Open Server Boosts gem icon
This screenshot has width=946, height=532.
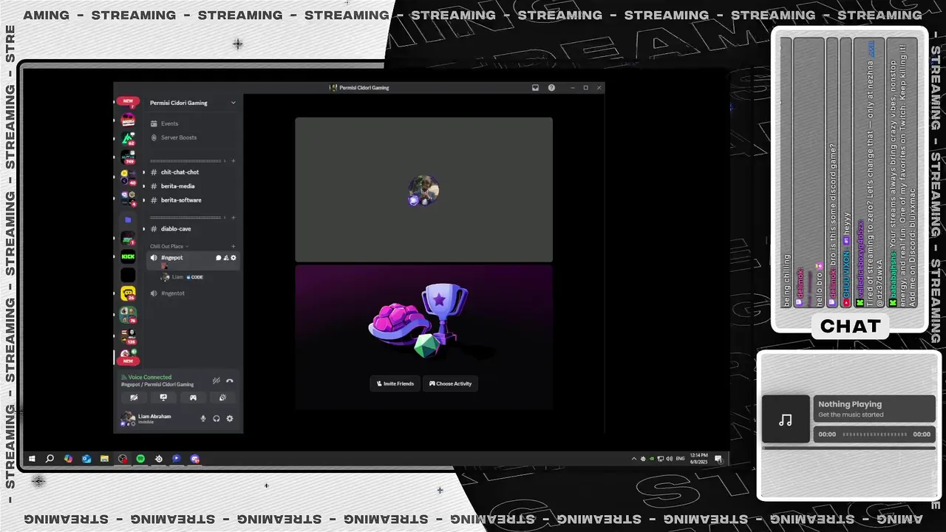coord(154,137)
